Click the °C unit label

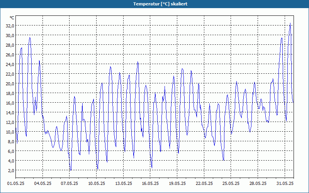12,18
